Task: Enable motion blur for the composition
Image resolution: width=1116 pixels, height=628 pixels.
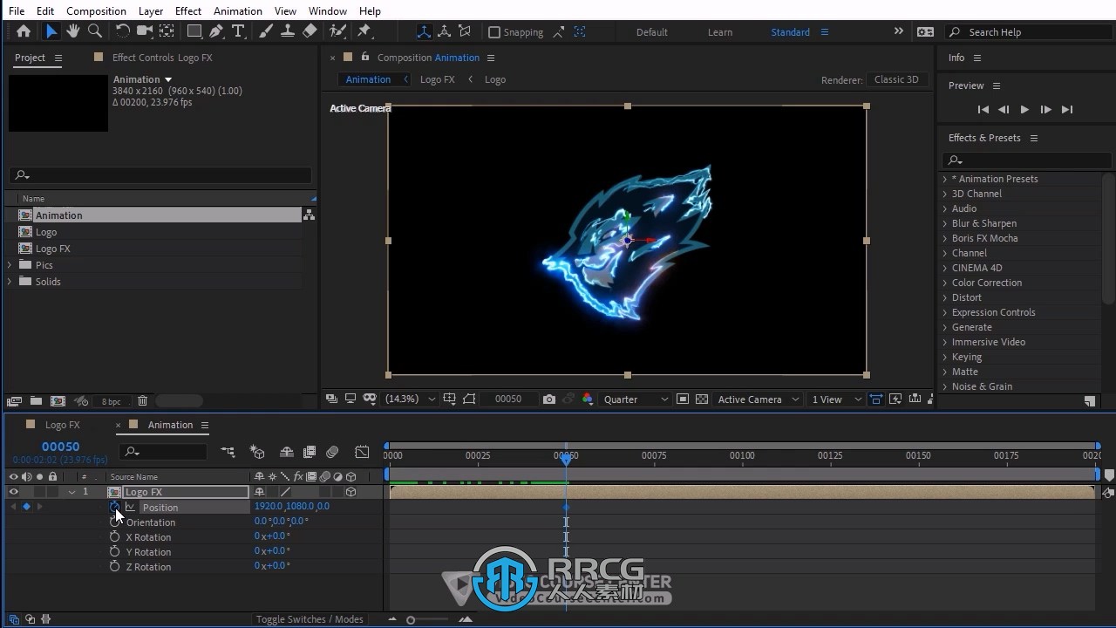Action: 332,452
